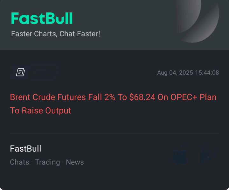
Task: Select the faint label beside the news icon
Action: [43, 72]
